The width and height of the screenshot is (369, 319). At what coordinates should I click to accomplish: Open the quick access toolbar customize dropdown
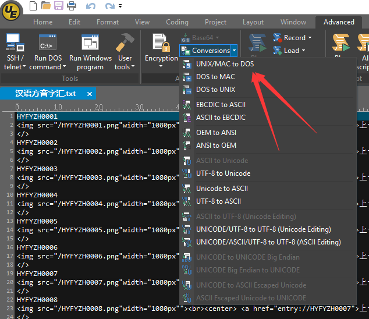pos(120,6)
